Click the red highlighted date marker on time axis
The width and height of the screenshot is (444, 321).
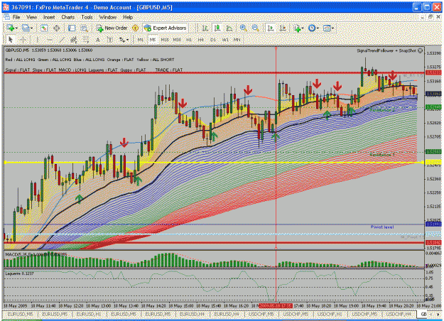click(x=276, y=305)
